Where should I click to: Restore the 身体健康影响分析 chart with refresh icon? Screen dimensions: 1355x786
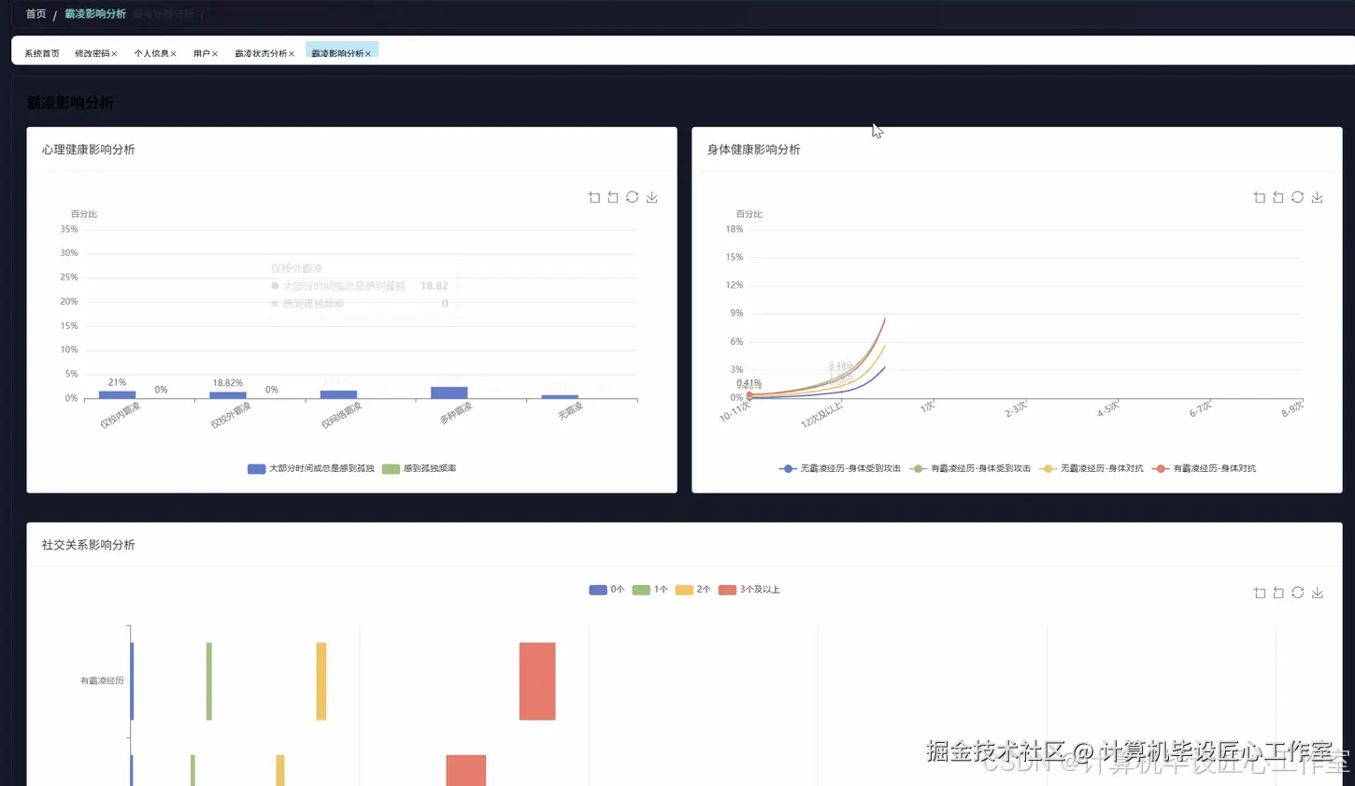coord(1298,197)
